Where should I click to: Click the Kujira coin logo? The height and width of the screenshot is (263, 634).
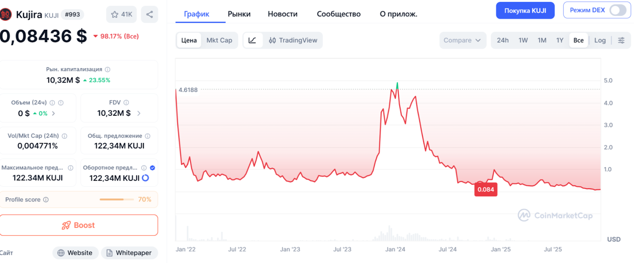coord(6,15)
